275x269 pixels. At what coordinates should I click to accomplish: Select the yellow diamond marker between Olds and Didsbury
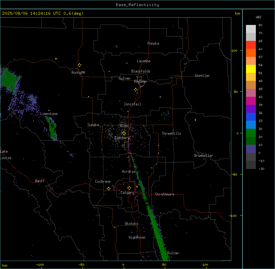(124, 133)
